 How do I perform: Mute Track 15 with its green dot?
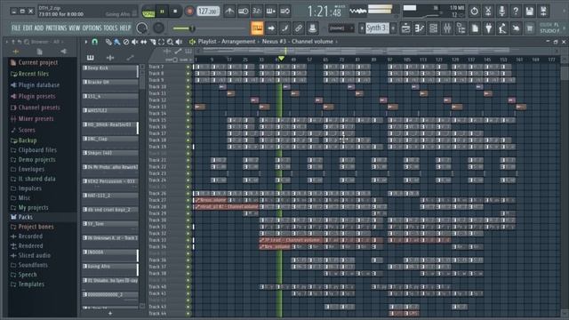pos(188,120)
